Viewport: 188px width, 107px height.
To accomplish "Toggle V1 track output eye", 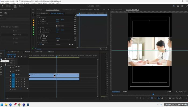I will click(x=19, y=75).
